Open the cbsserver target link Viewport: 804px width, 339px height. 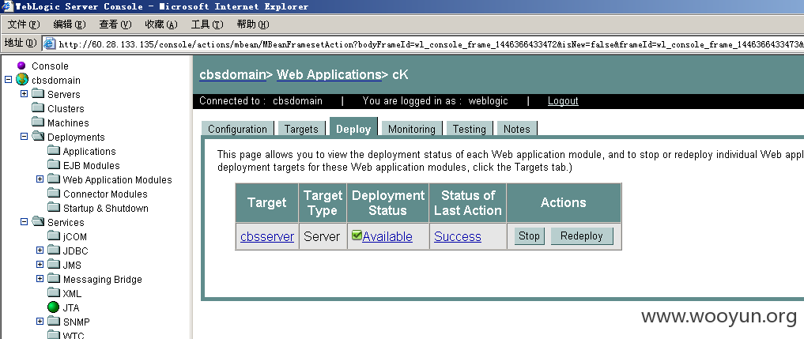(267, 236)
